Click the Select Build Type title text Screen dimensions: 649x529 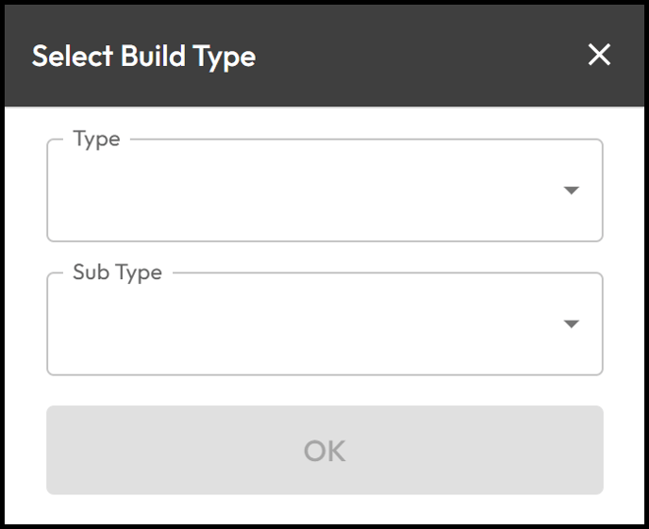(143, 57)
